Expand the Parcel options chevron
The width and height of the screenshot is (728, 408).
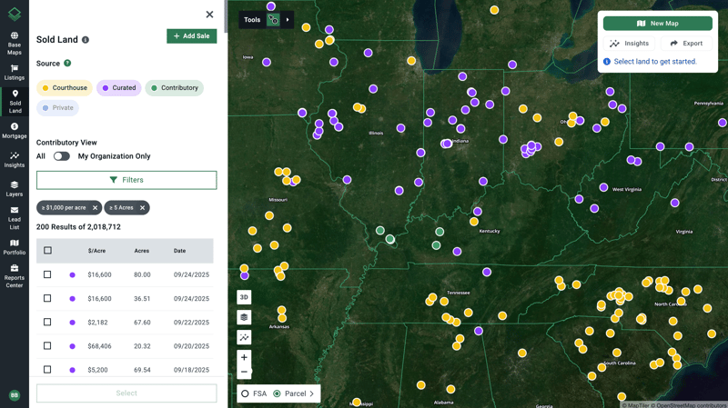[312, 393]
